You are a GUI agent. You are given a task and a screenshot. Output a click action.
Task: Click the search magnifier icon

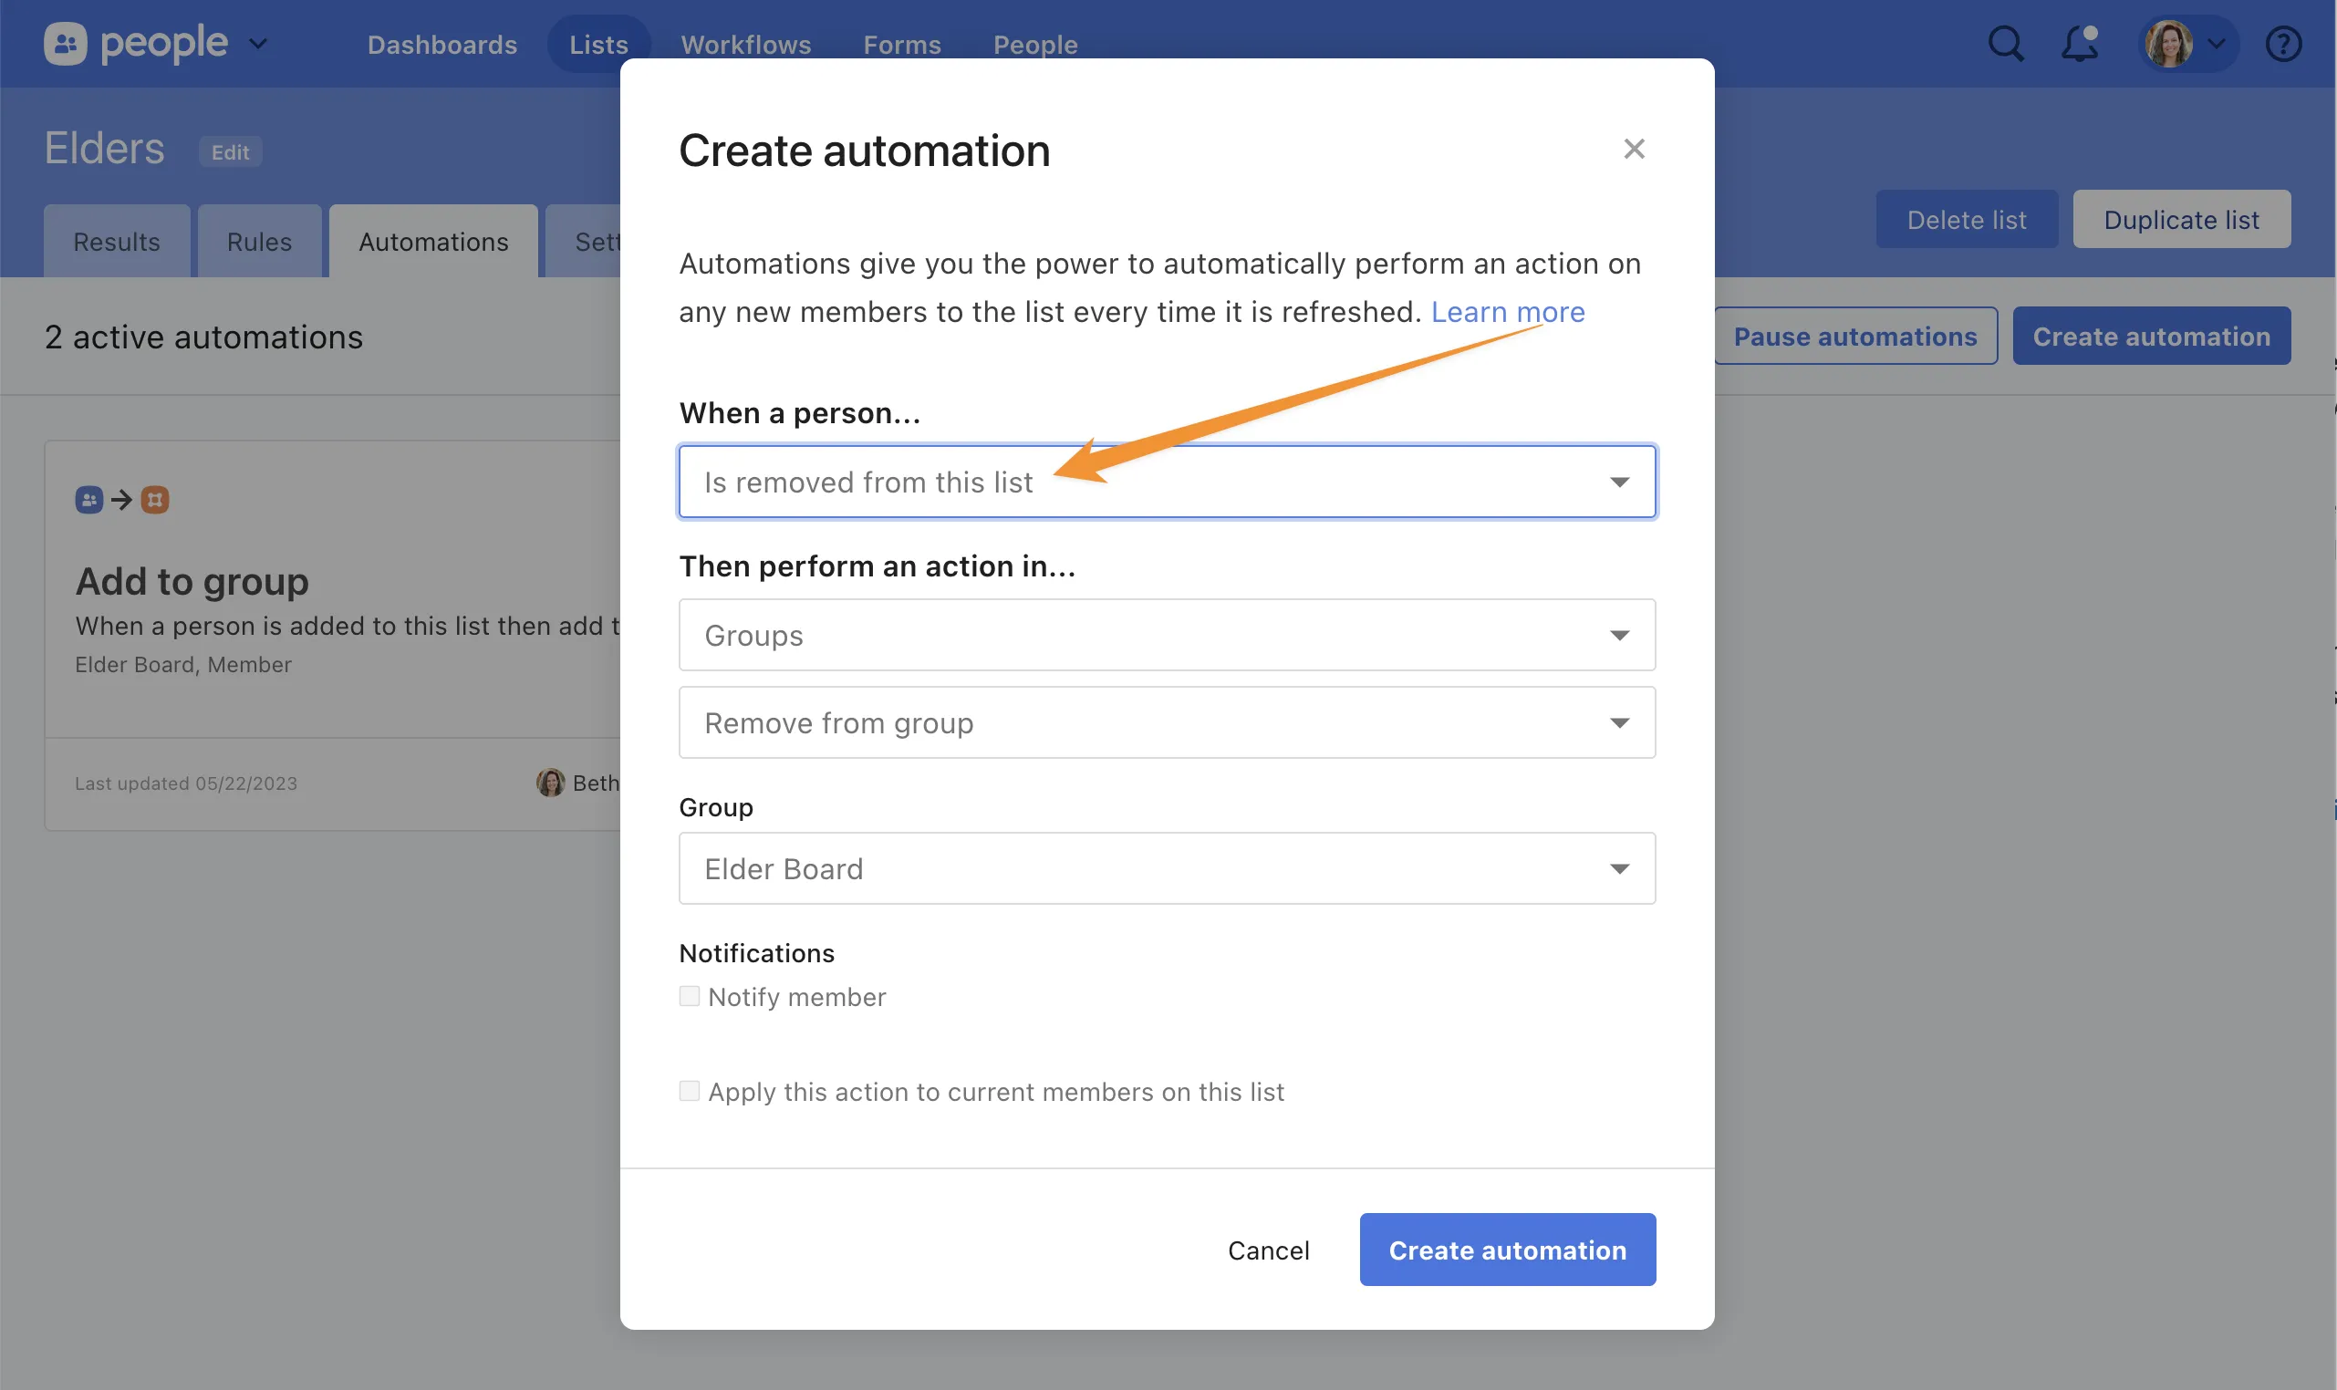[2005, 44]
